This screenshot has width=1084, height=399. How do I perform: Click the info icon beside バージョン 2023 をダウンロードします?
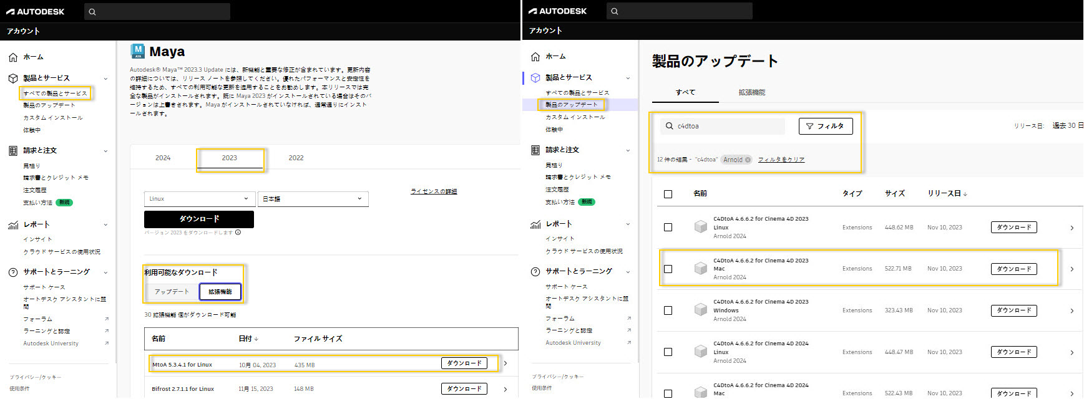238,233
